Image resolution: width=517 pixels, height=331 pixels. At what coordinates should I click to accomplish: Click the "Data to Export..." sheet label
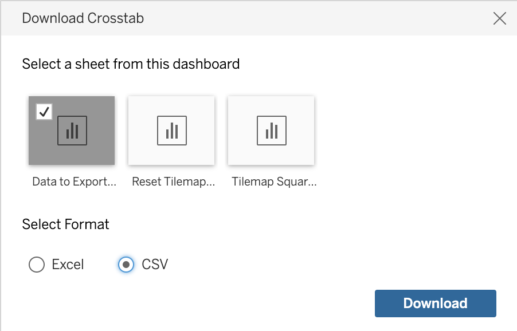[74, 182]
